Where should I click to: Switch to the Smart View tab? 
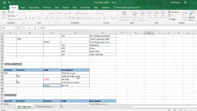(x=85, y=7)
